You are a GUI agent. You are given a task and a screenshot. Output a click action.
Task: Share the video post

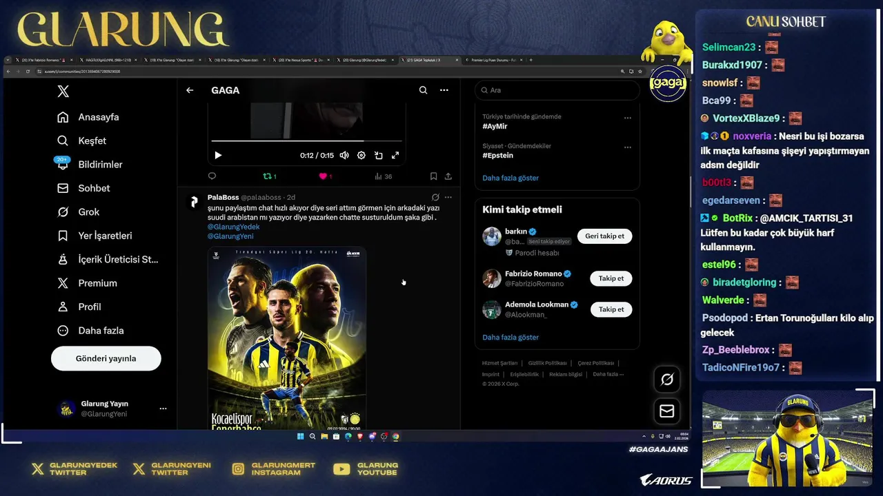tap(448, 176)
